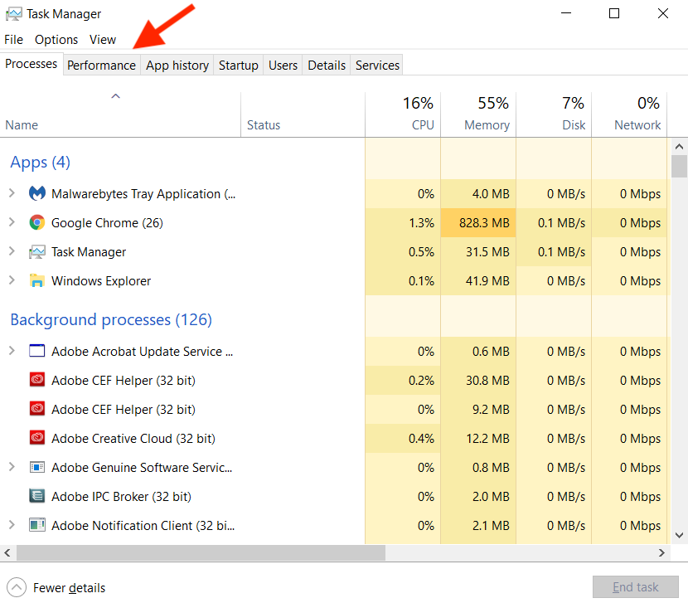Click the Adobe Creative Cloud icon
Screen dimensions: 688x603
[x=36, y=438]
